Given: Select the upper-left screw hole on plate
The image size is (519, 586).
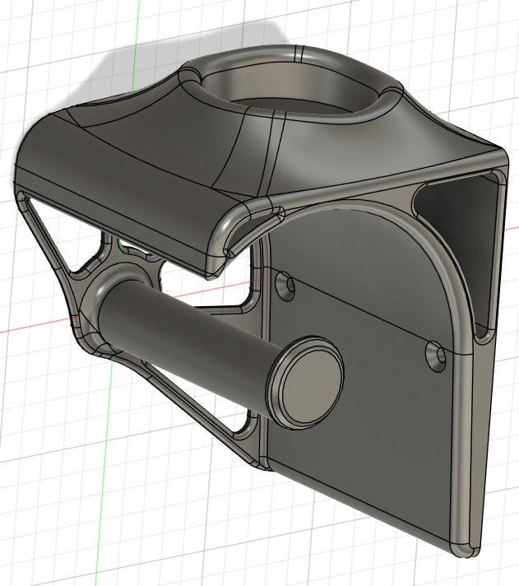Looking at the screenshot, I should (285, 287).
